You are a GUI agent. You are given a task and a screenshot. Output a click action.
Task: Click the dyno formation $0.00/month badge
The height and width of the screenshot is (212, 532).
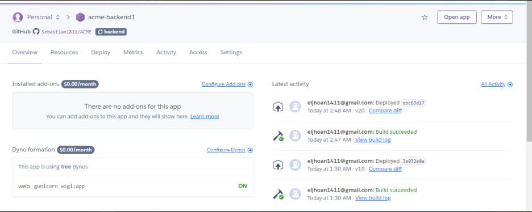76,150
